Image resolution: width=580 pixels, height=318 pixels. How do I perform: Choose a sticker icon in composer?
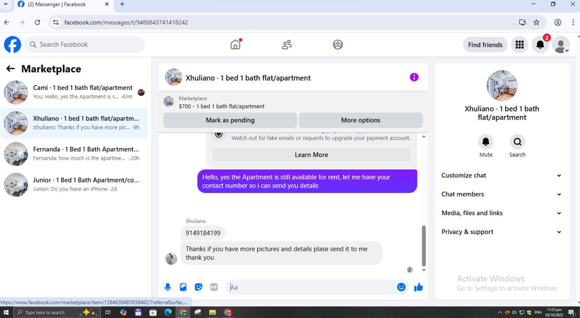198,287
